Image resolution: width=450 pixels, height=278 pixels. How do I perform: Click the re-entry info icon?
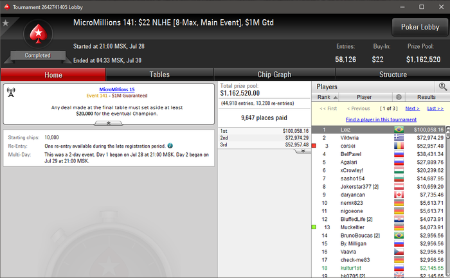click(x=170, y=146)
